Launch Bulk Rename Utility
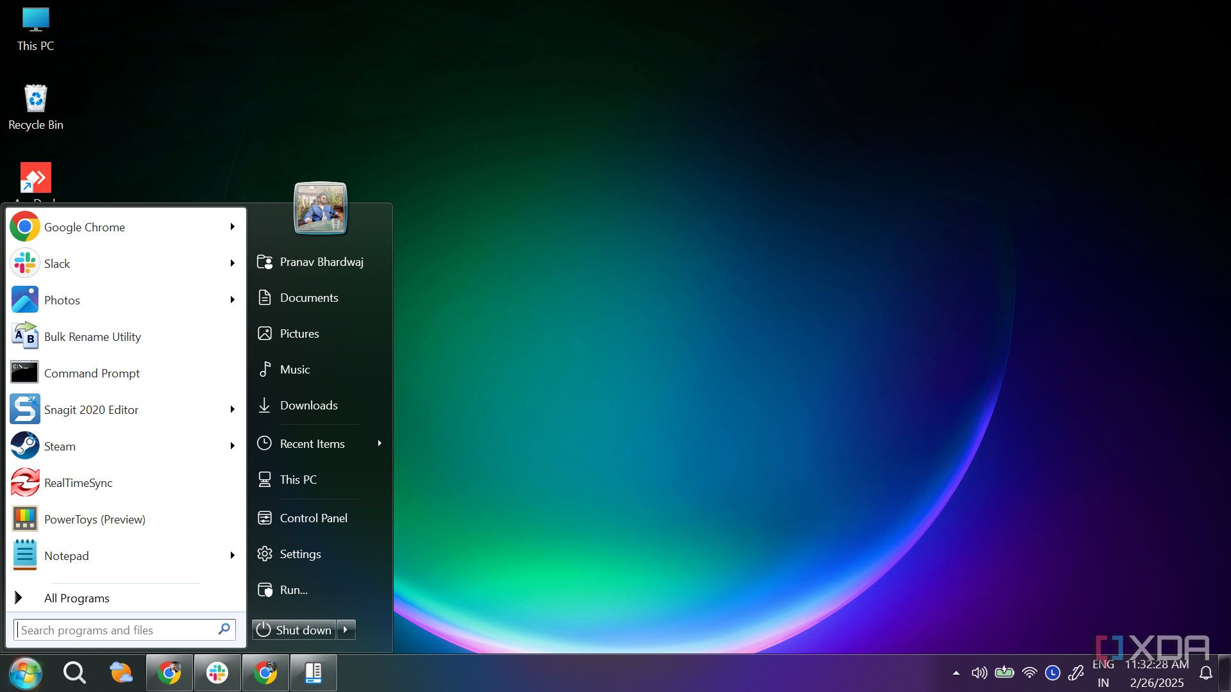The image size is (1231, 692). [92, 336]
